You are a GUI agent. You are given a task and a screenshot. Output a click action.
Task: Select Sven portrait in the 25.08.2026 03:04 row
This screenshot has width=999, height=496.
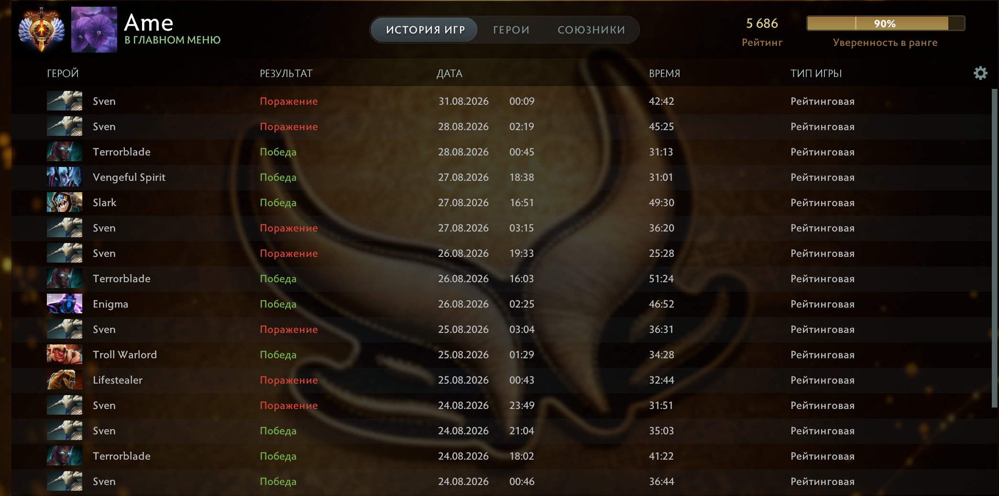(x=65, y=329)
